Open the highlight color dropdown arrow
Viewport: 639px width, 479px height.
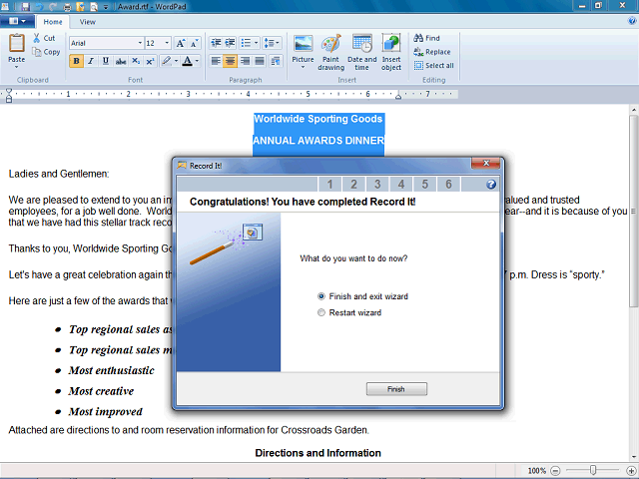click(x=176, y=61)
